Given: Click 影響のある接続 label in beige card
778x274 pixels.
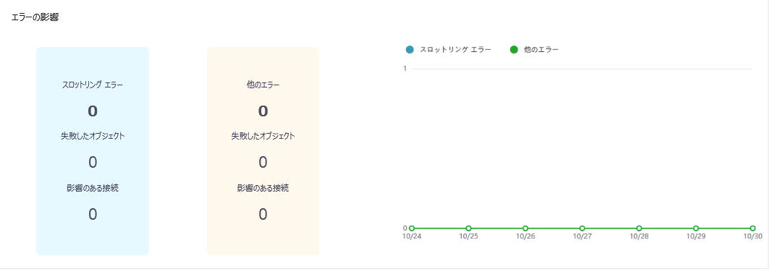Looking at the screenshot, I should pos(263,188).
